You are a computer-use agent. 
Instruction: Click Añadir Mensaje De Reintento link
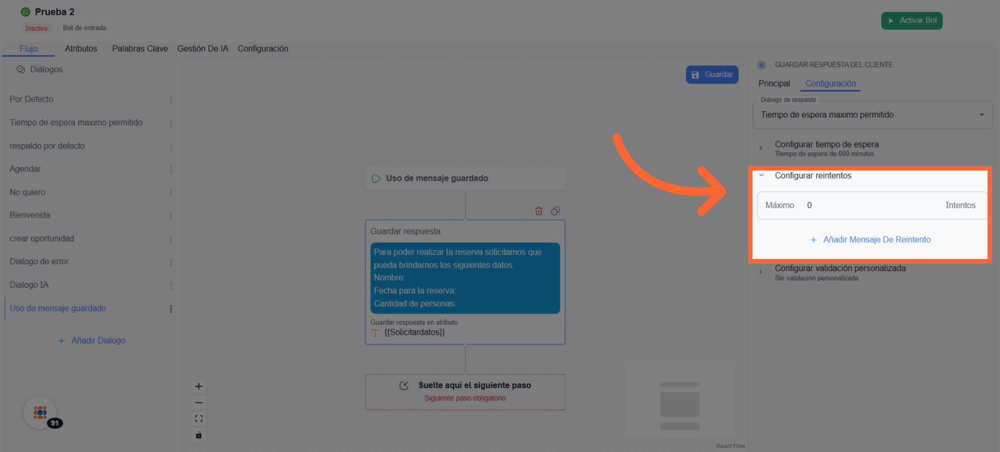pyautogui.click(x=871, y=240)
